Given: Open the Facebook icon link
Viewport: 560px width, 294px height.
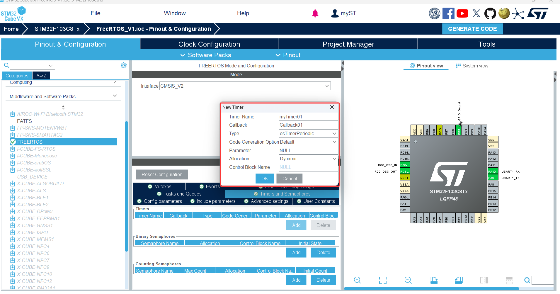Looking at the screenshot, I should [x=448, y=13].
